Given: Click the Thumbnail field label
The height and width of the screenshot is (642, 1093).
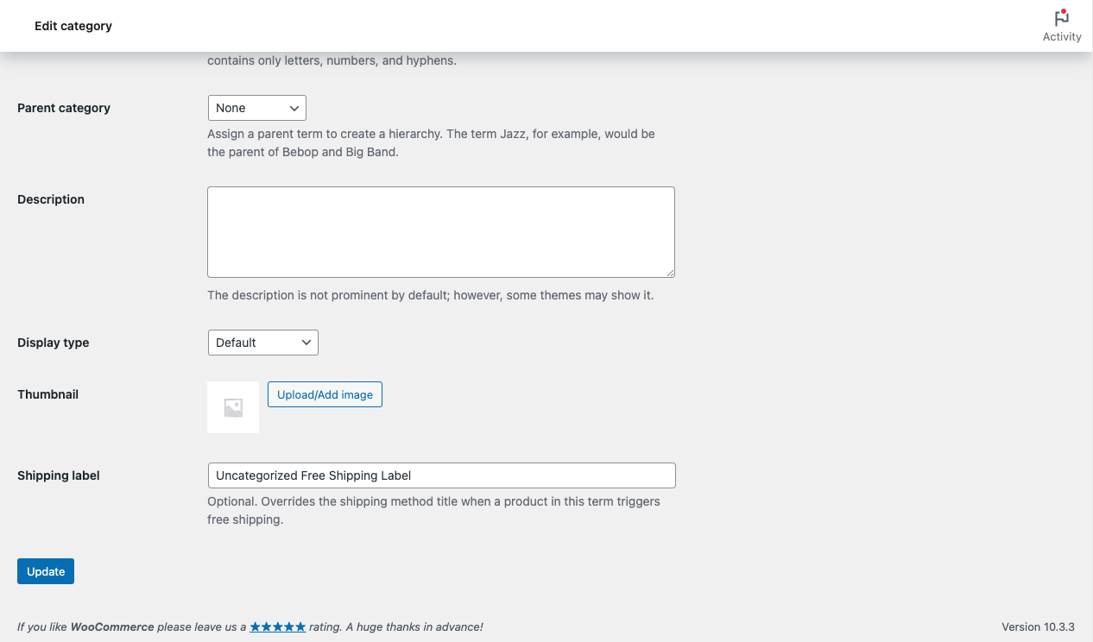Looking at the screenshot, I should pyautogui.click(x=48, y=394).
